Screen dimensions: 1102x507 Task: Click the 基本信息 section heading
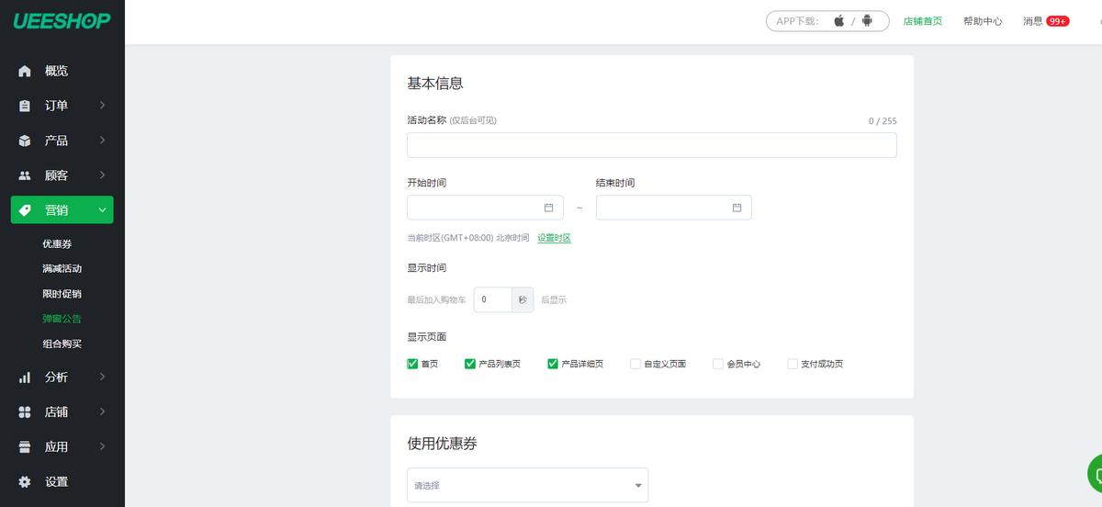435,83
